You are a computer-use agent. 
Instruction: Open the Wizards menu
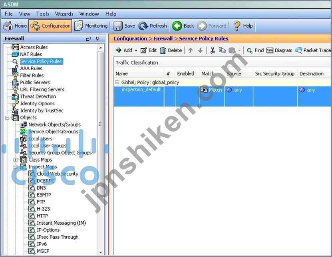[64, 14]
